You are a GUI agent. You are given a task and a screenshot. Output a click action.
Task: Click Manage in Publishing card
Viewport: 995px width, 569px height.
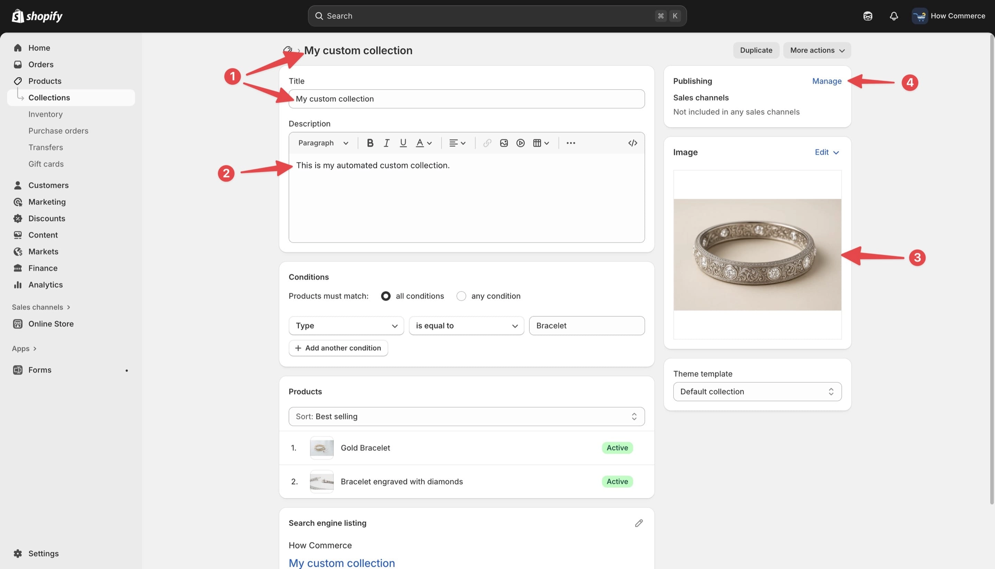click(826, 81)
